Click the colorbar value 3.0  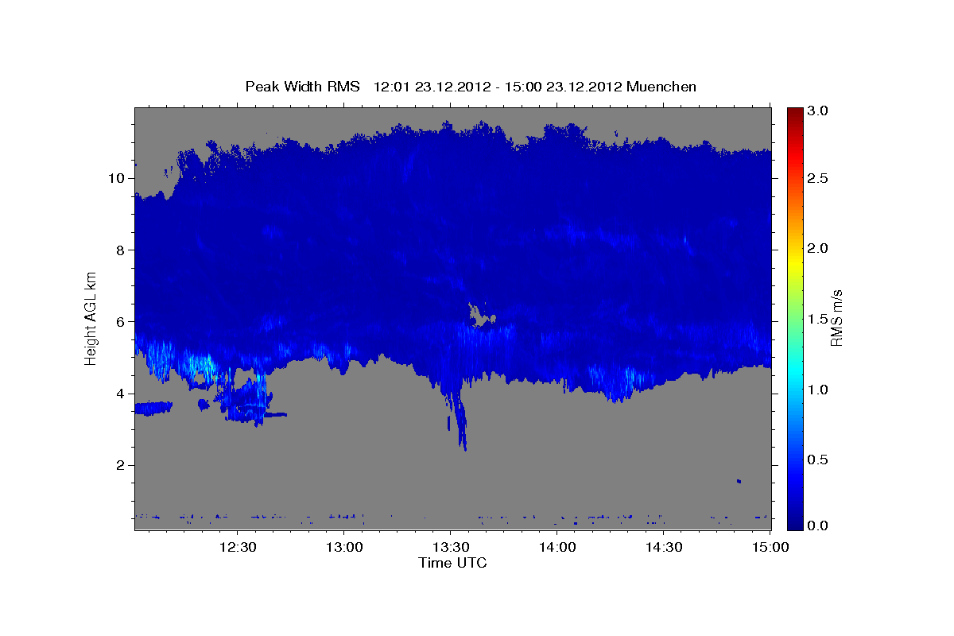click(818, 111)
